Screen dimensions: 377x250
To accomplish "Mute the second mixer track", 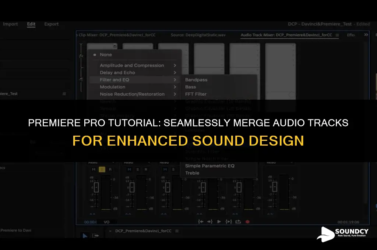I will pyautogui.click(x=129, y=169).
